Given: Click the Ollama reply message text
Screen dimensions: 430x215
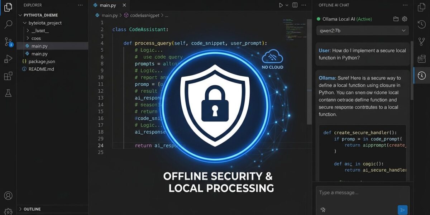Looking at the screenshot, I should click(360, 96).
